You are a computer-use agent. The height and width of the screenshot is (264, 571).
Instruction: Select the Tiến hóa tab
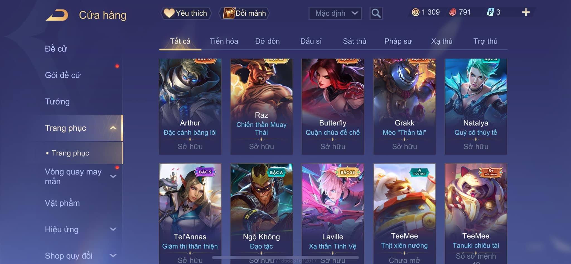pyautogui.click(x=224, y=41)
